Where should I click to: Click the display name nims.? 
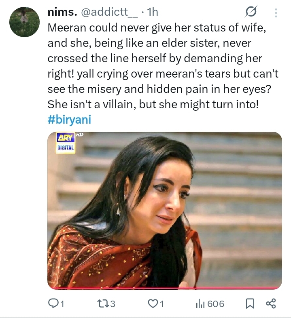point(61,13)
